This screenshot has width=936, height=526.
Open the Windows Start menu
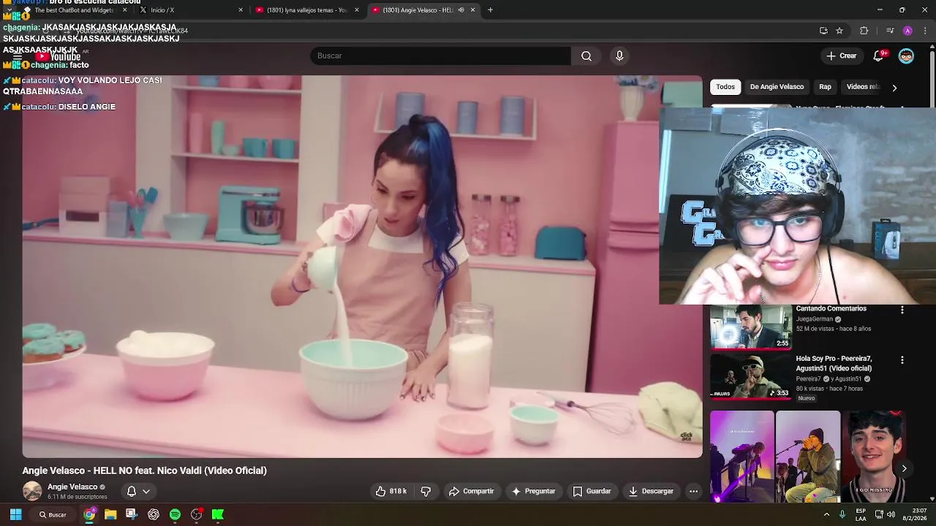[x=15, y=514]
